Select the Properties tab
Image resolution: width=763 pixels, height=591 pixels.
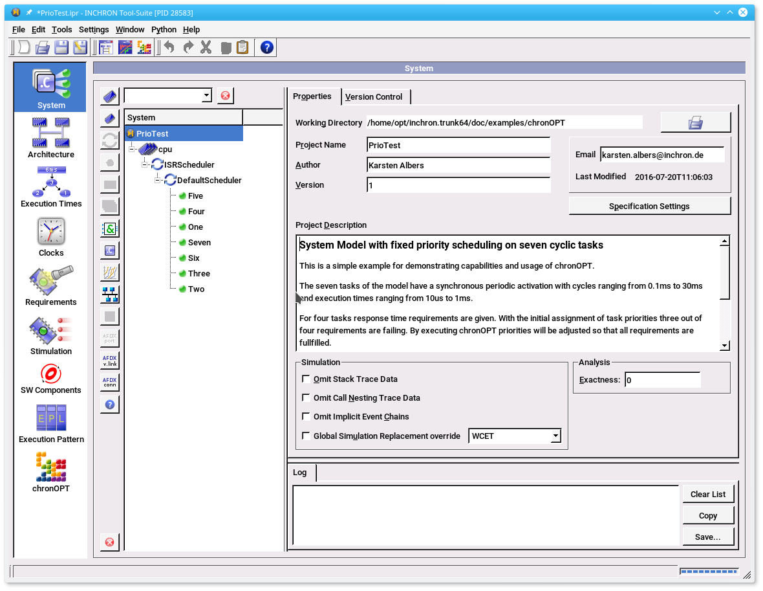tap(312, 96)
